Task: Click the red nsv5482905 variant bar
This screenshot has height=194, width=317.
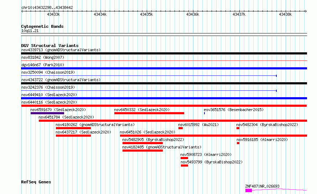Action: pyautogui.click(x=142, y=143)
